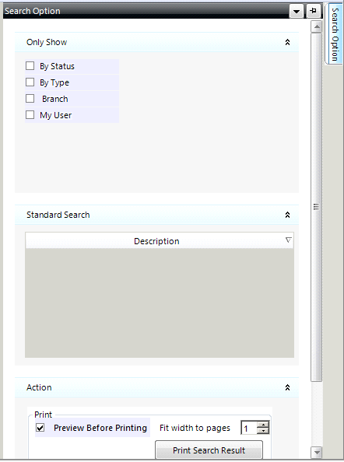Collapse the Action section
The width and height of the screenshot is (344, 462).
click(x=287, y=387)
